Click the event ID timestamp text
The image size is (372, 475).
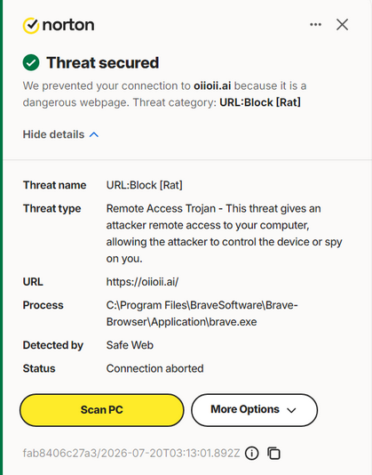pos(131,454)
